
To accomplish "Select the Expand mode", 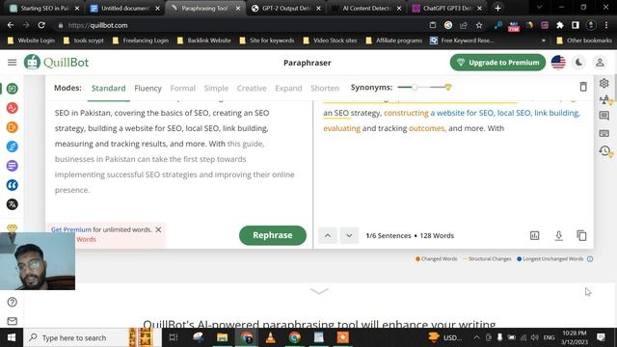I will click(x=288, y=88).
